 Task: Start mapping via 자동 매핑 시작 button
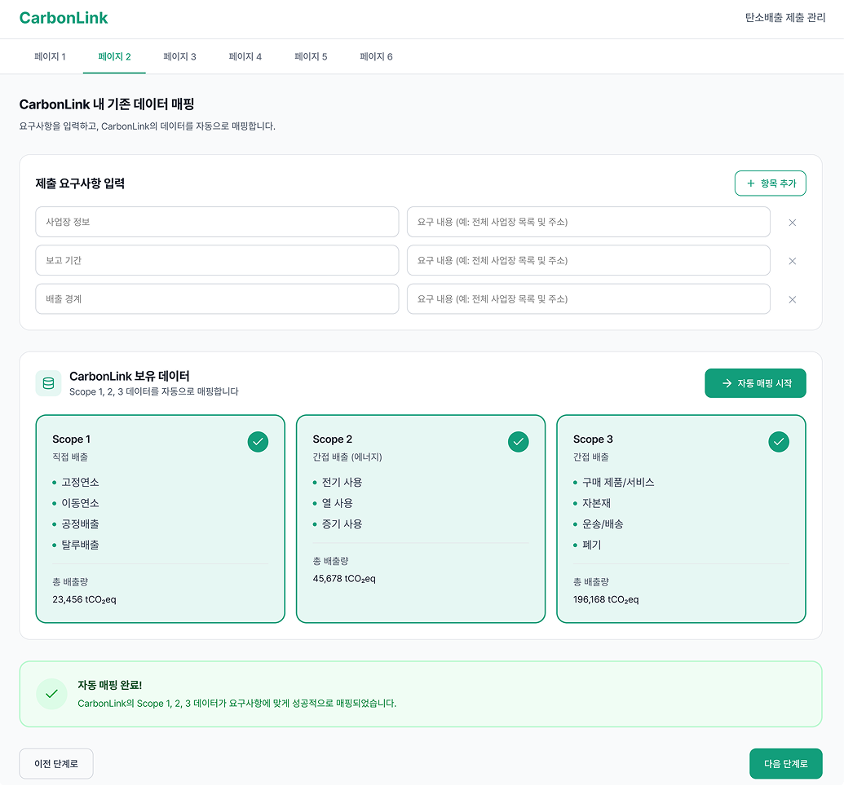coord(755,382)
